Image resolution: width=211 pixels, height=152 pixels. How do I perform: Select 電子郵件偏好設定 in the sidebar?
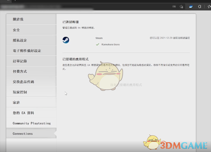31,51
